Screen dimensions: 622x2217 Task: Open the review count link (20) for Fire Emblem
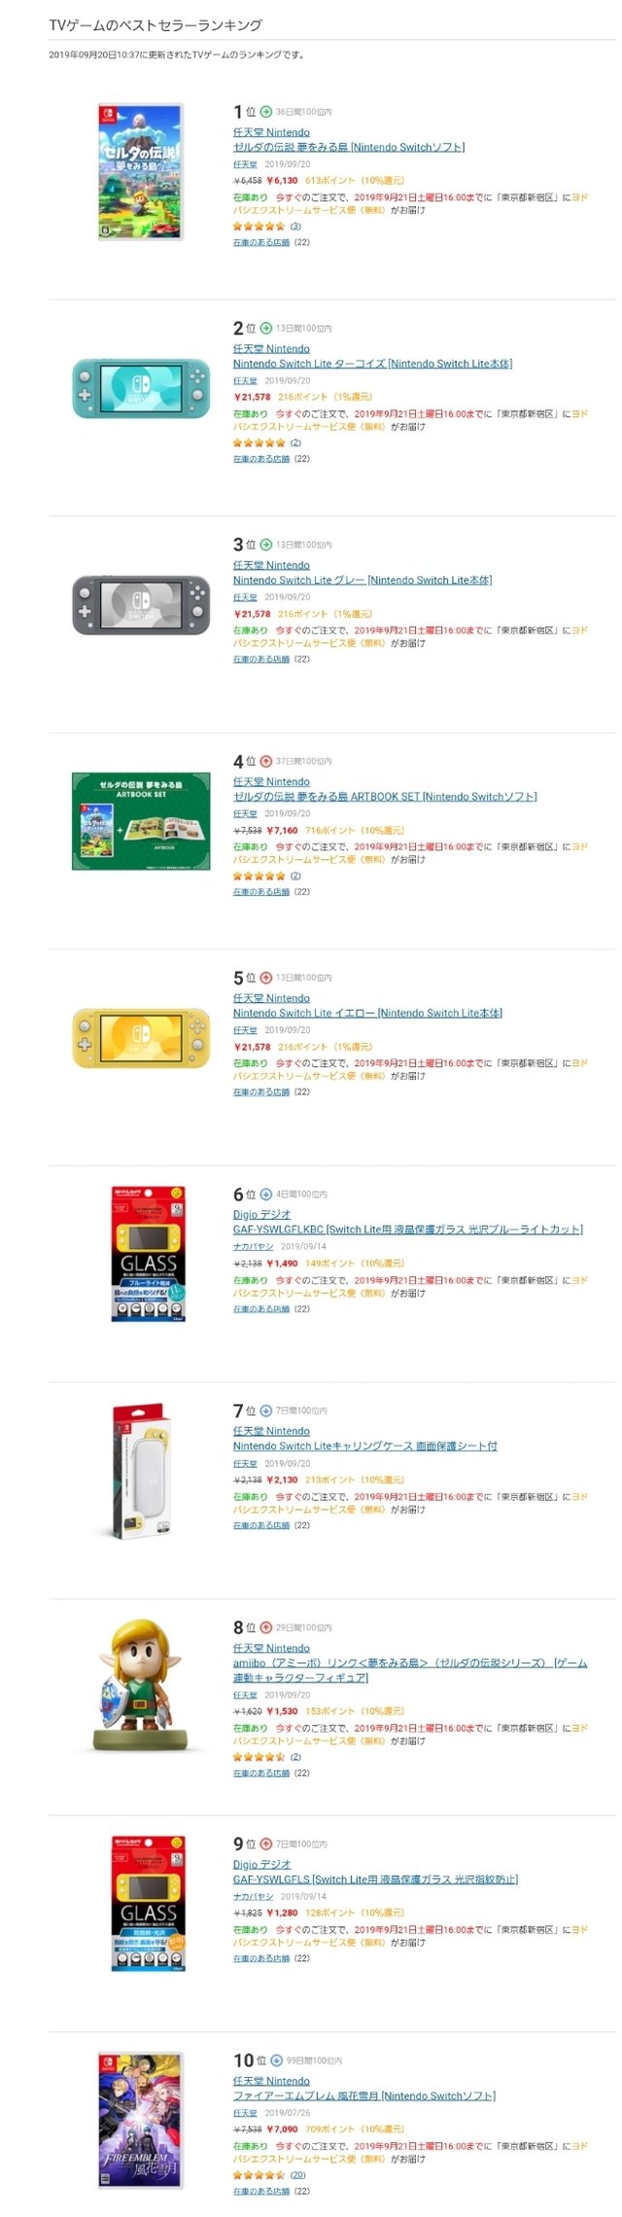click(297, 2174)
